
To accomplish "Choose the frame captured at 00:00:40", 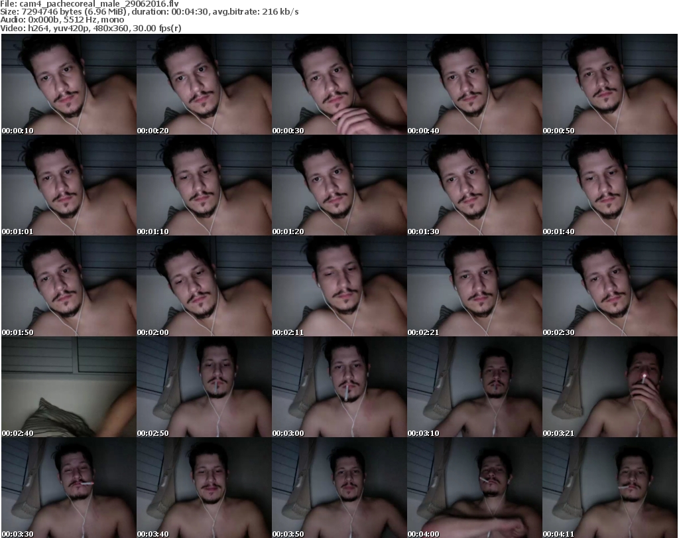I will point(475,84).
